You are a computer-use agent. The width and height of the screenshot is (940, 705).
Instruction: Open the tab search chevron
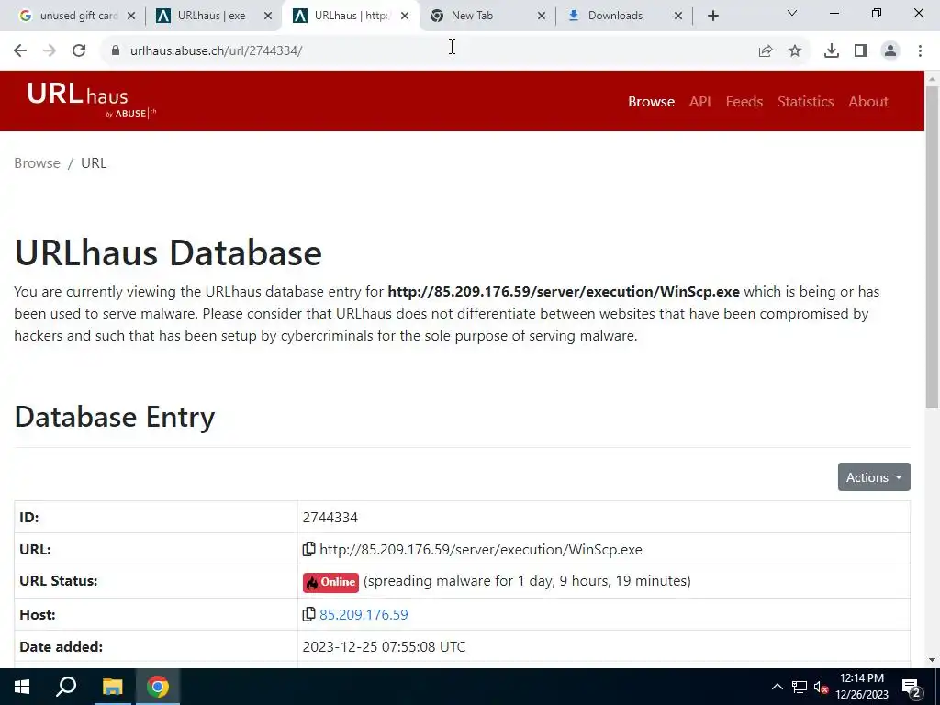point(792,13)
